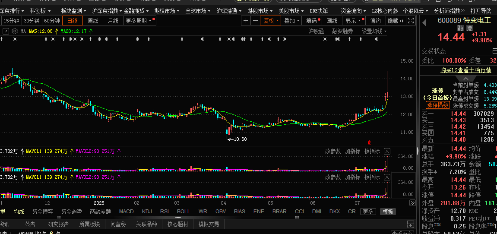Click 购买L2查看十档行情 link
The image size is (497, 234).
click(x=465, y=70)
